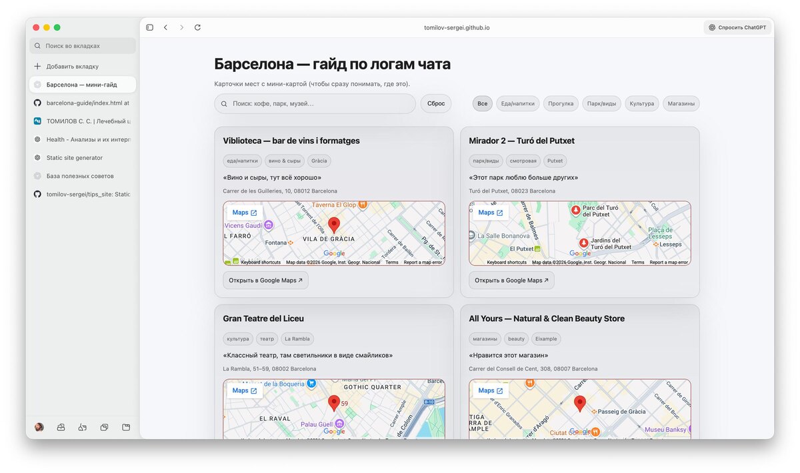The width and height of the screenshot is (800, 473).
Task: Click Maps link on Viblioteca map
Action: [x=245, y=213]
